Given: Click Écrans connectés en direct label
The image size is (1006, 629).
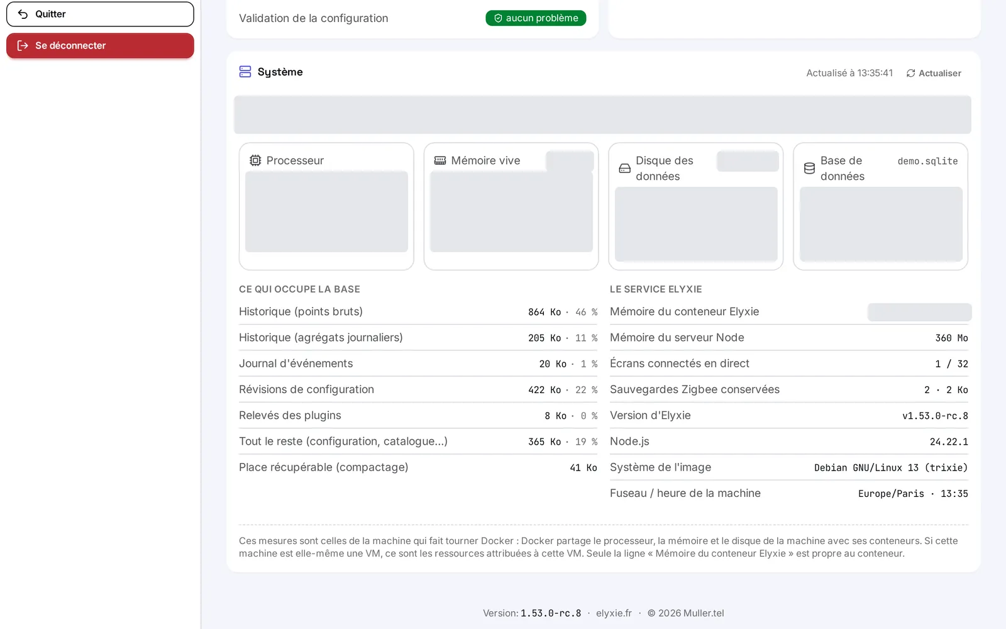Looking at the screenshot, I should click(680, 363).
